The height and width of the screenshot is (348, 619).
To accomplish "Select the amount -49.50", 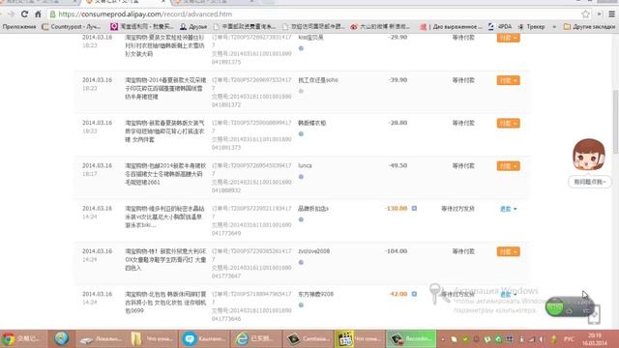I will click(x=398, y=165).
